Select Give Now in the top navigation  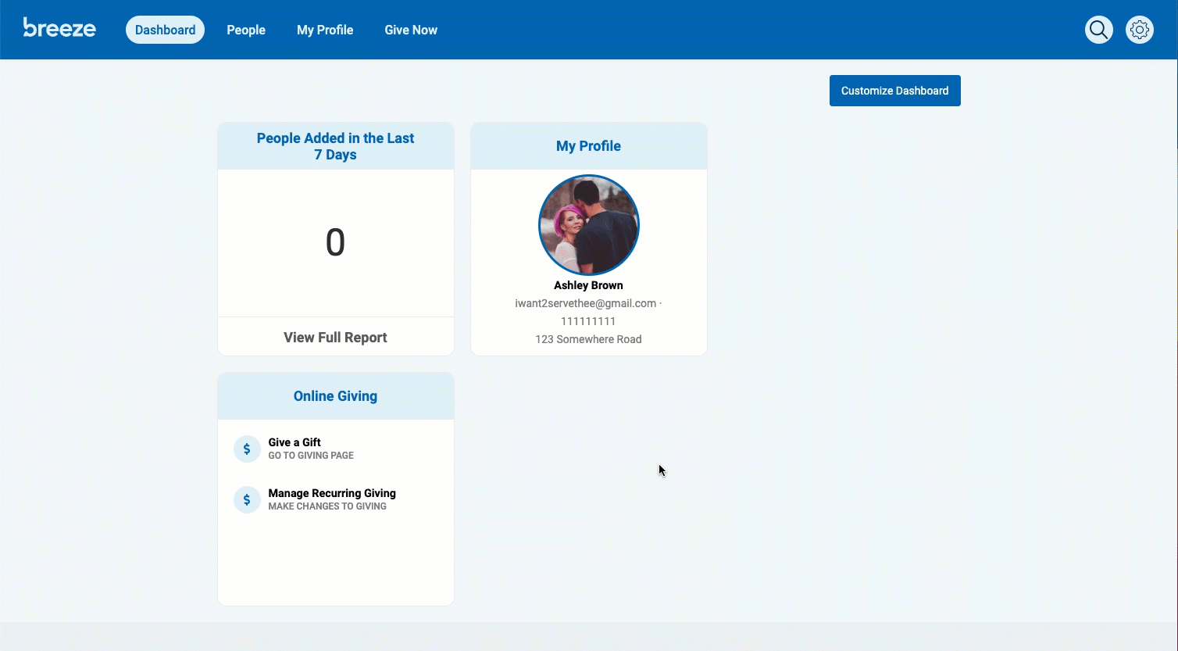[411, 30]
